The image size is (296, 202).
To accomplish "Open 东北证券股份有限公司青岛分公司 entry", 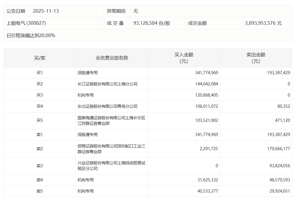I will (107, 106).
